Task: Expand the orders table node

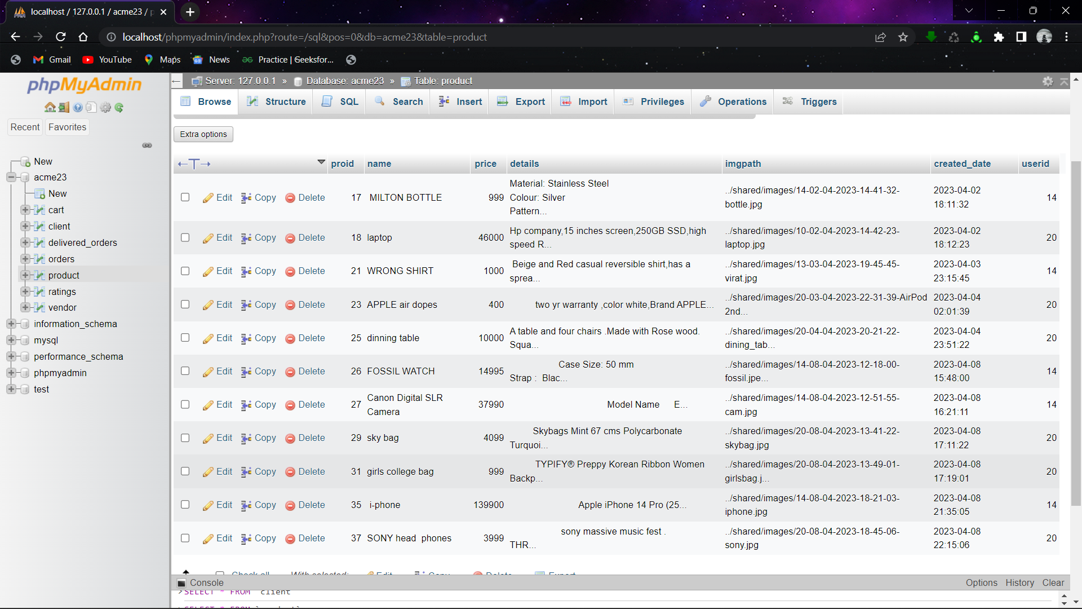Action: point(25,259)
